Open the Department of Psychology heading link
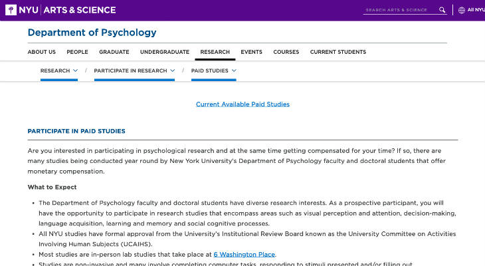Viewport: 485px width, 266px height. point(92,32)
